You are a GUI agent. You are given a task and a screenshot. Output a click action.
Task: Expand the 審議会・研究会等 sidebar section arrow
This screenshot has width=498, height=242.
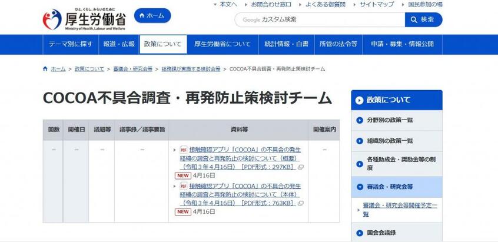coord(360,187)
